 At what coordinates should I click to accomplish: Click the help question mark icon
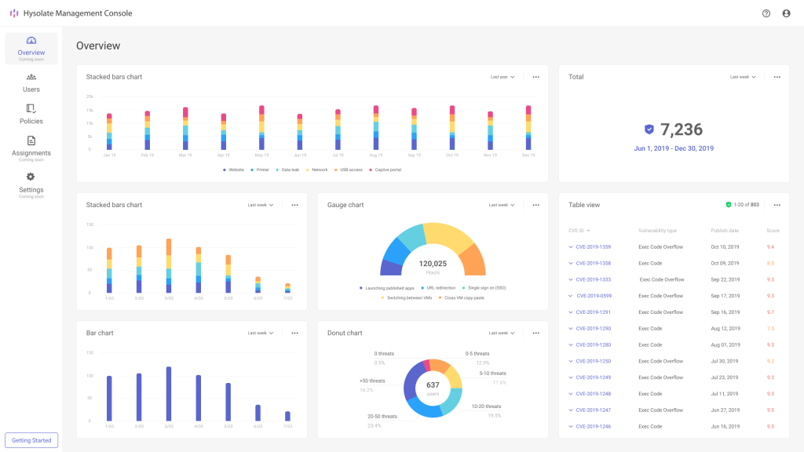pos(766,13)
